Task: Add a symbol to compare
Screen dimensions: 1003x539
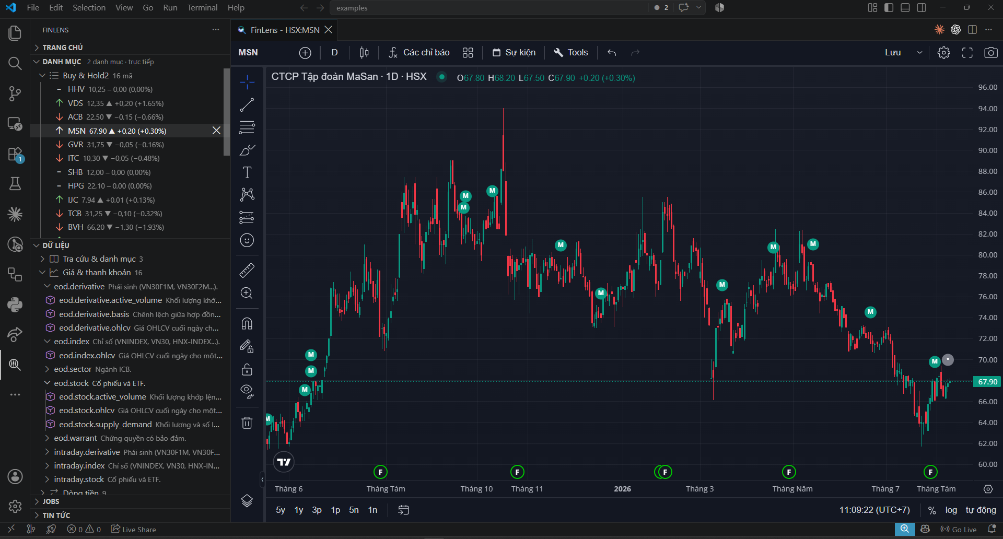Action: (305, 53)
